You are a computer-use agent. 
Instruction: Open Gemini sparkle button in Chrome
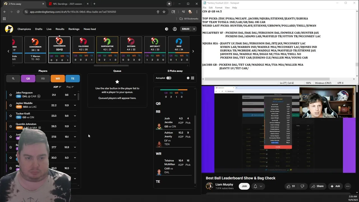[x=169, y=4]
